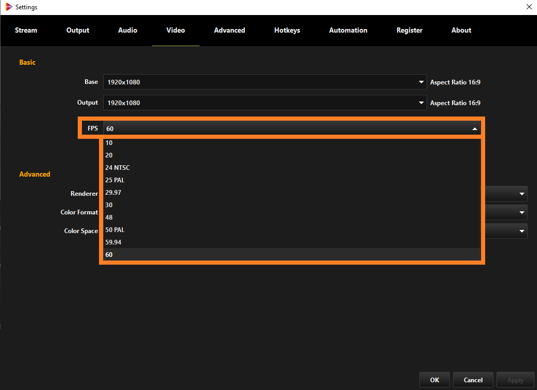Click the OK button
This screenshot has width=537, height=390.
(434, 380)
